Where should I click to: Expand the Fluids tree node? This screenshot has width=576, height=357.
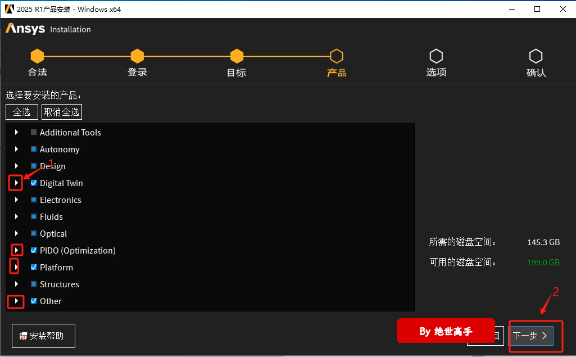tap(16, 216)
